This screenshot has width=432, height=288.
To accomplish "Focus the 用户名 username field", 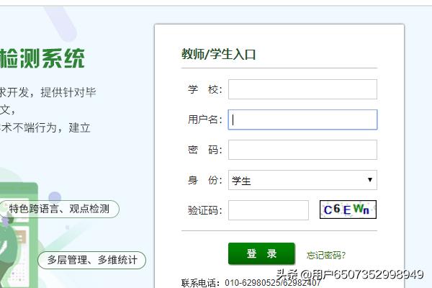I will coord(302,120).
